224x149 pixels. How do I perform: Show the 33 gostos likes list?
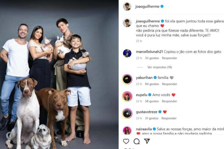coord(152,58)
